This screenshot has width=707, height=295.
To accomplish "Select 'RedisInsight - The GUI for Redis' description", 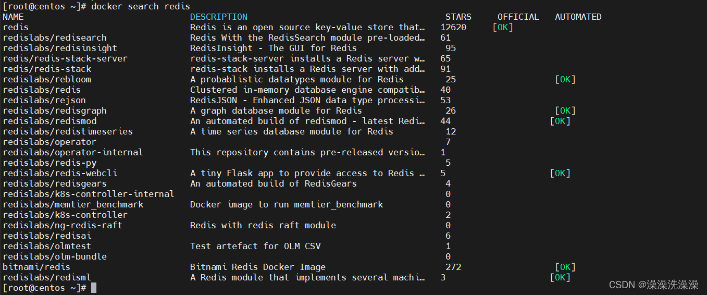I will point(274,48).
